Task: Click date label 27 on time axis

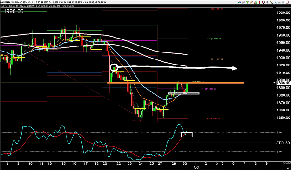Action: click(160, 163)
